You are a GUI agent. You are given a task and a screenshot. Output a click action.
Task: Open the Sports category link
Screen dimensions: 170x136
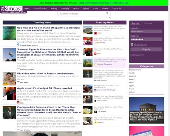coord(132,86)
